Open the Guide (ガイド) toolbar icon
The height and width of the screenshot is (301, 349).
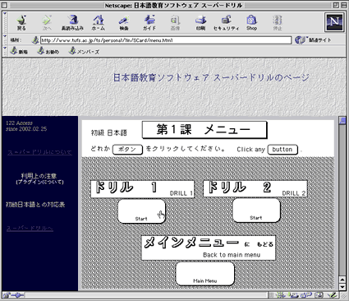pos(149,22)
